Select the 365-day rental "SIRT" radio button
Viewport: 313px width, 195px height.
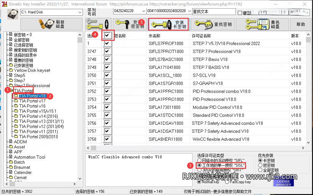199,170
